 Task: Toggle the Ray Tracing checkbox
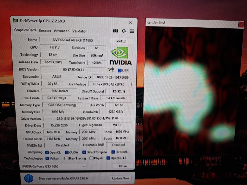(66, 158)
